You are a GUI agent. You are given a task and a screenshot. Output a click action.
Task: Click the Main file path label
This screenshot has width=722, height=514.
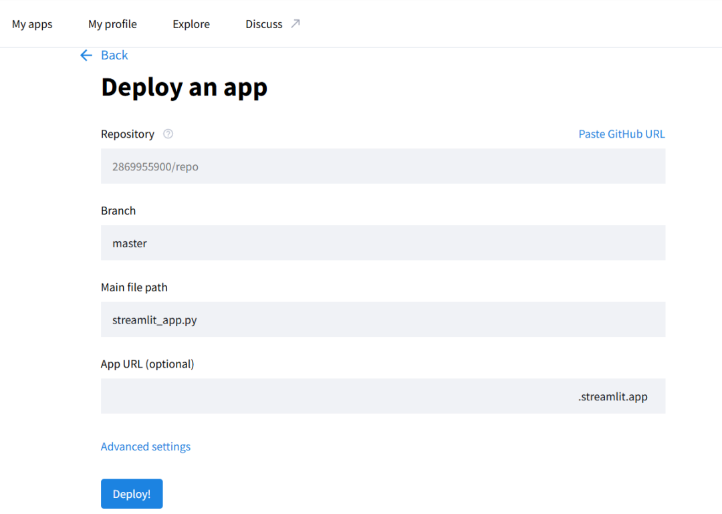(x=134, y=287)
